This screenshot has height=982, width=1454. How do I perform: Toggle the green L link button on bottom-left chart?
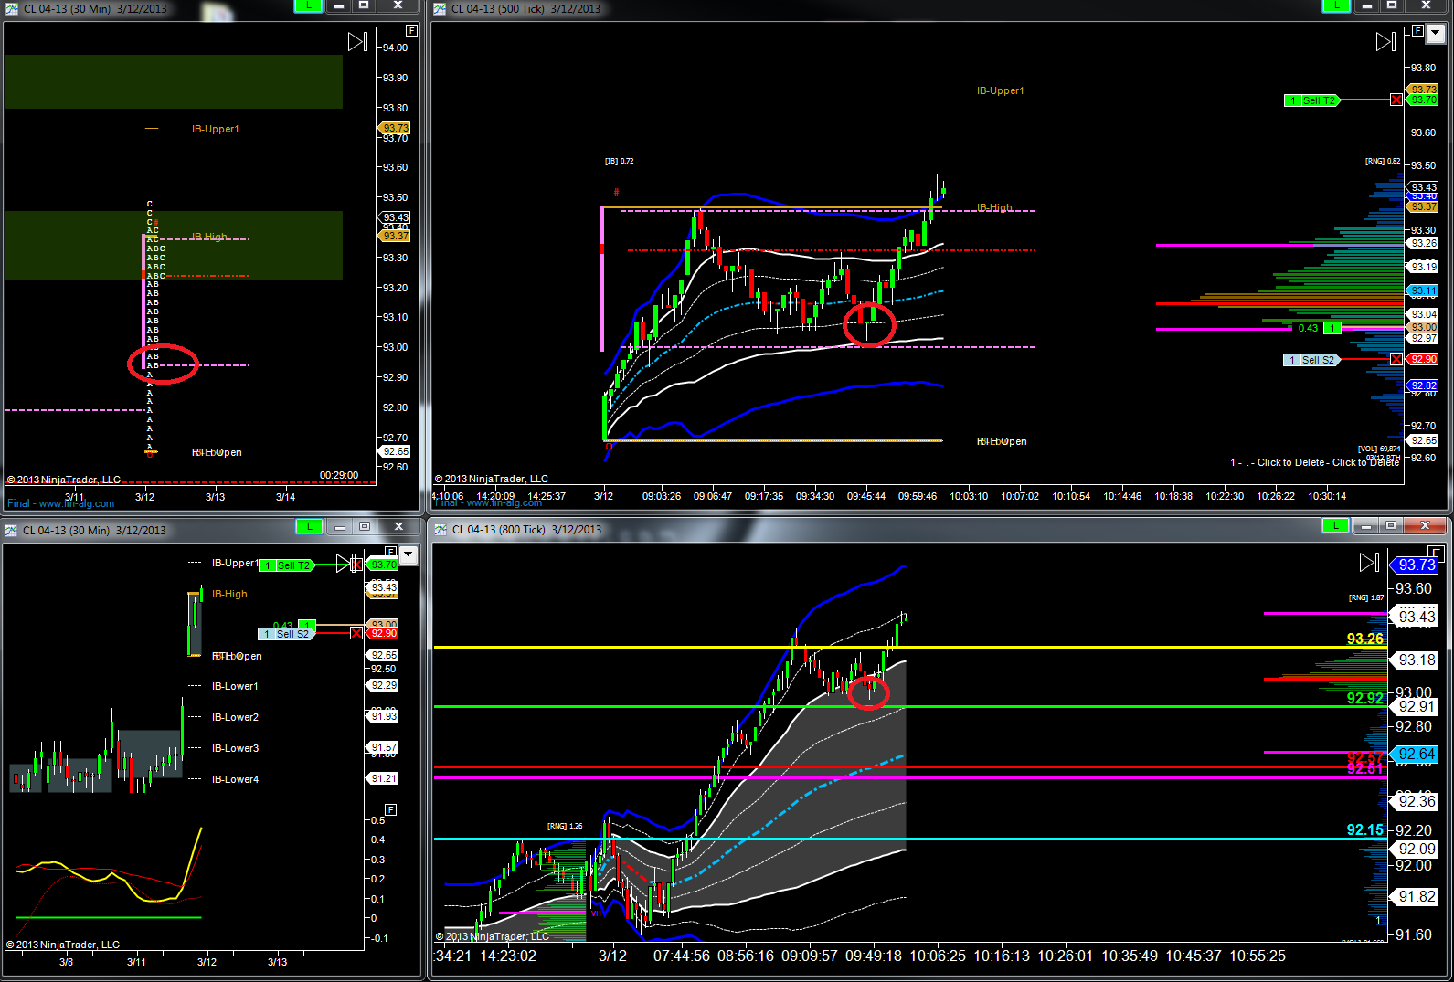[310, 526]
